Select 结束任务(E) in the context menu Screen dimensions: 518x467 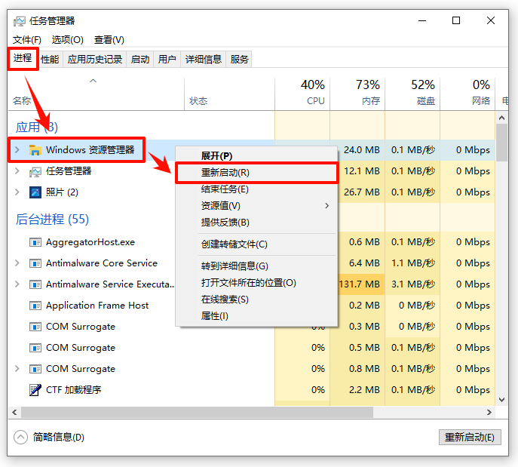(x=225, y=189)
